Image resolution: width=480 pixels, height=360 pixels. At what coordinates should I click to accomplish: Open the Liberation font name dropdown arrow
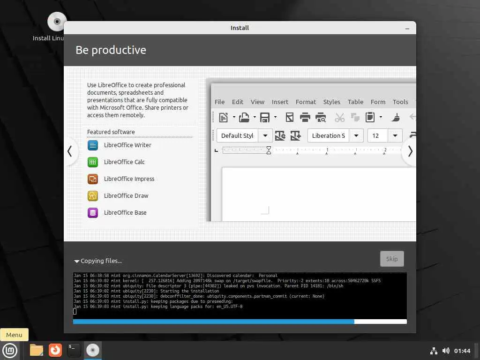[356, 135]
